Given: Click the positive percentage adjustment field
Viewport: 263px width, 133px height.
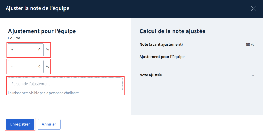Looking at the screenshot, I should pyautogui.click(x=26, y=50).
